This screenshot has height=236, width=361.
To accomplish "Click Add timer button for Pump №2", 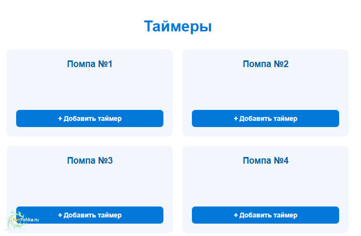I will 266,118.
